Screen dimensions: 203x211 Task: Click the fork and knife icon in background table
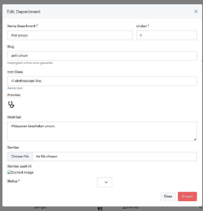click(x=100, y=209)
